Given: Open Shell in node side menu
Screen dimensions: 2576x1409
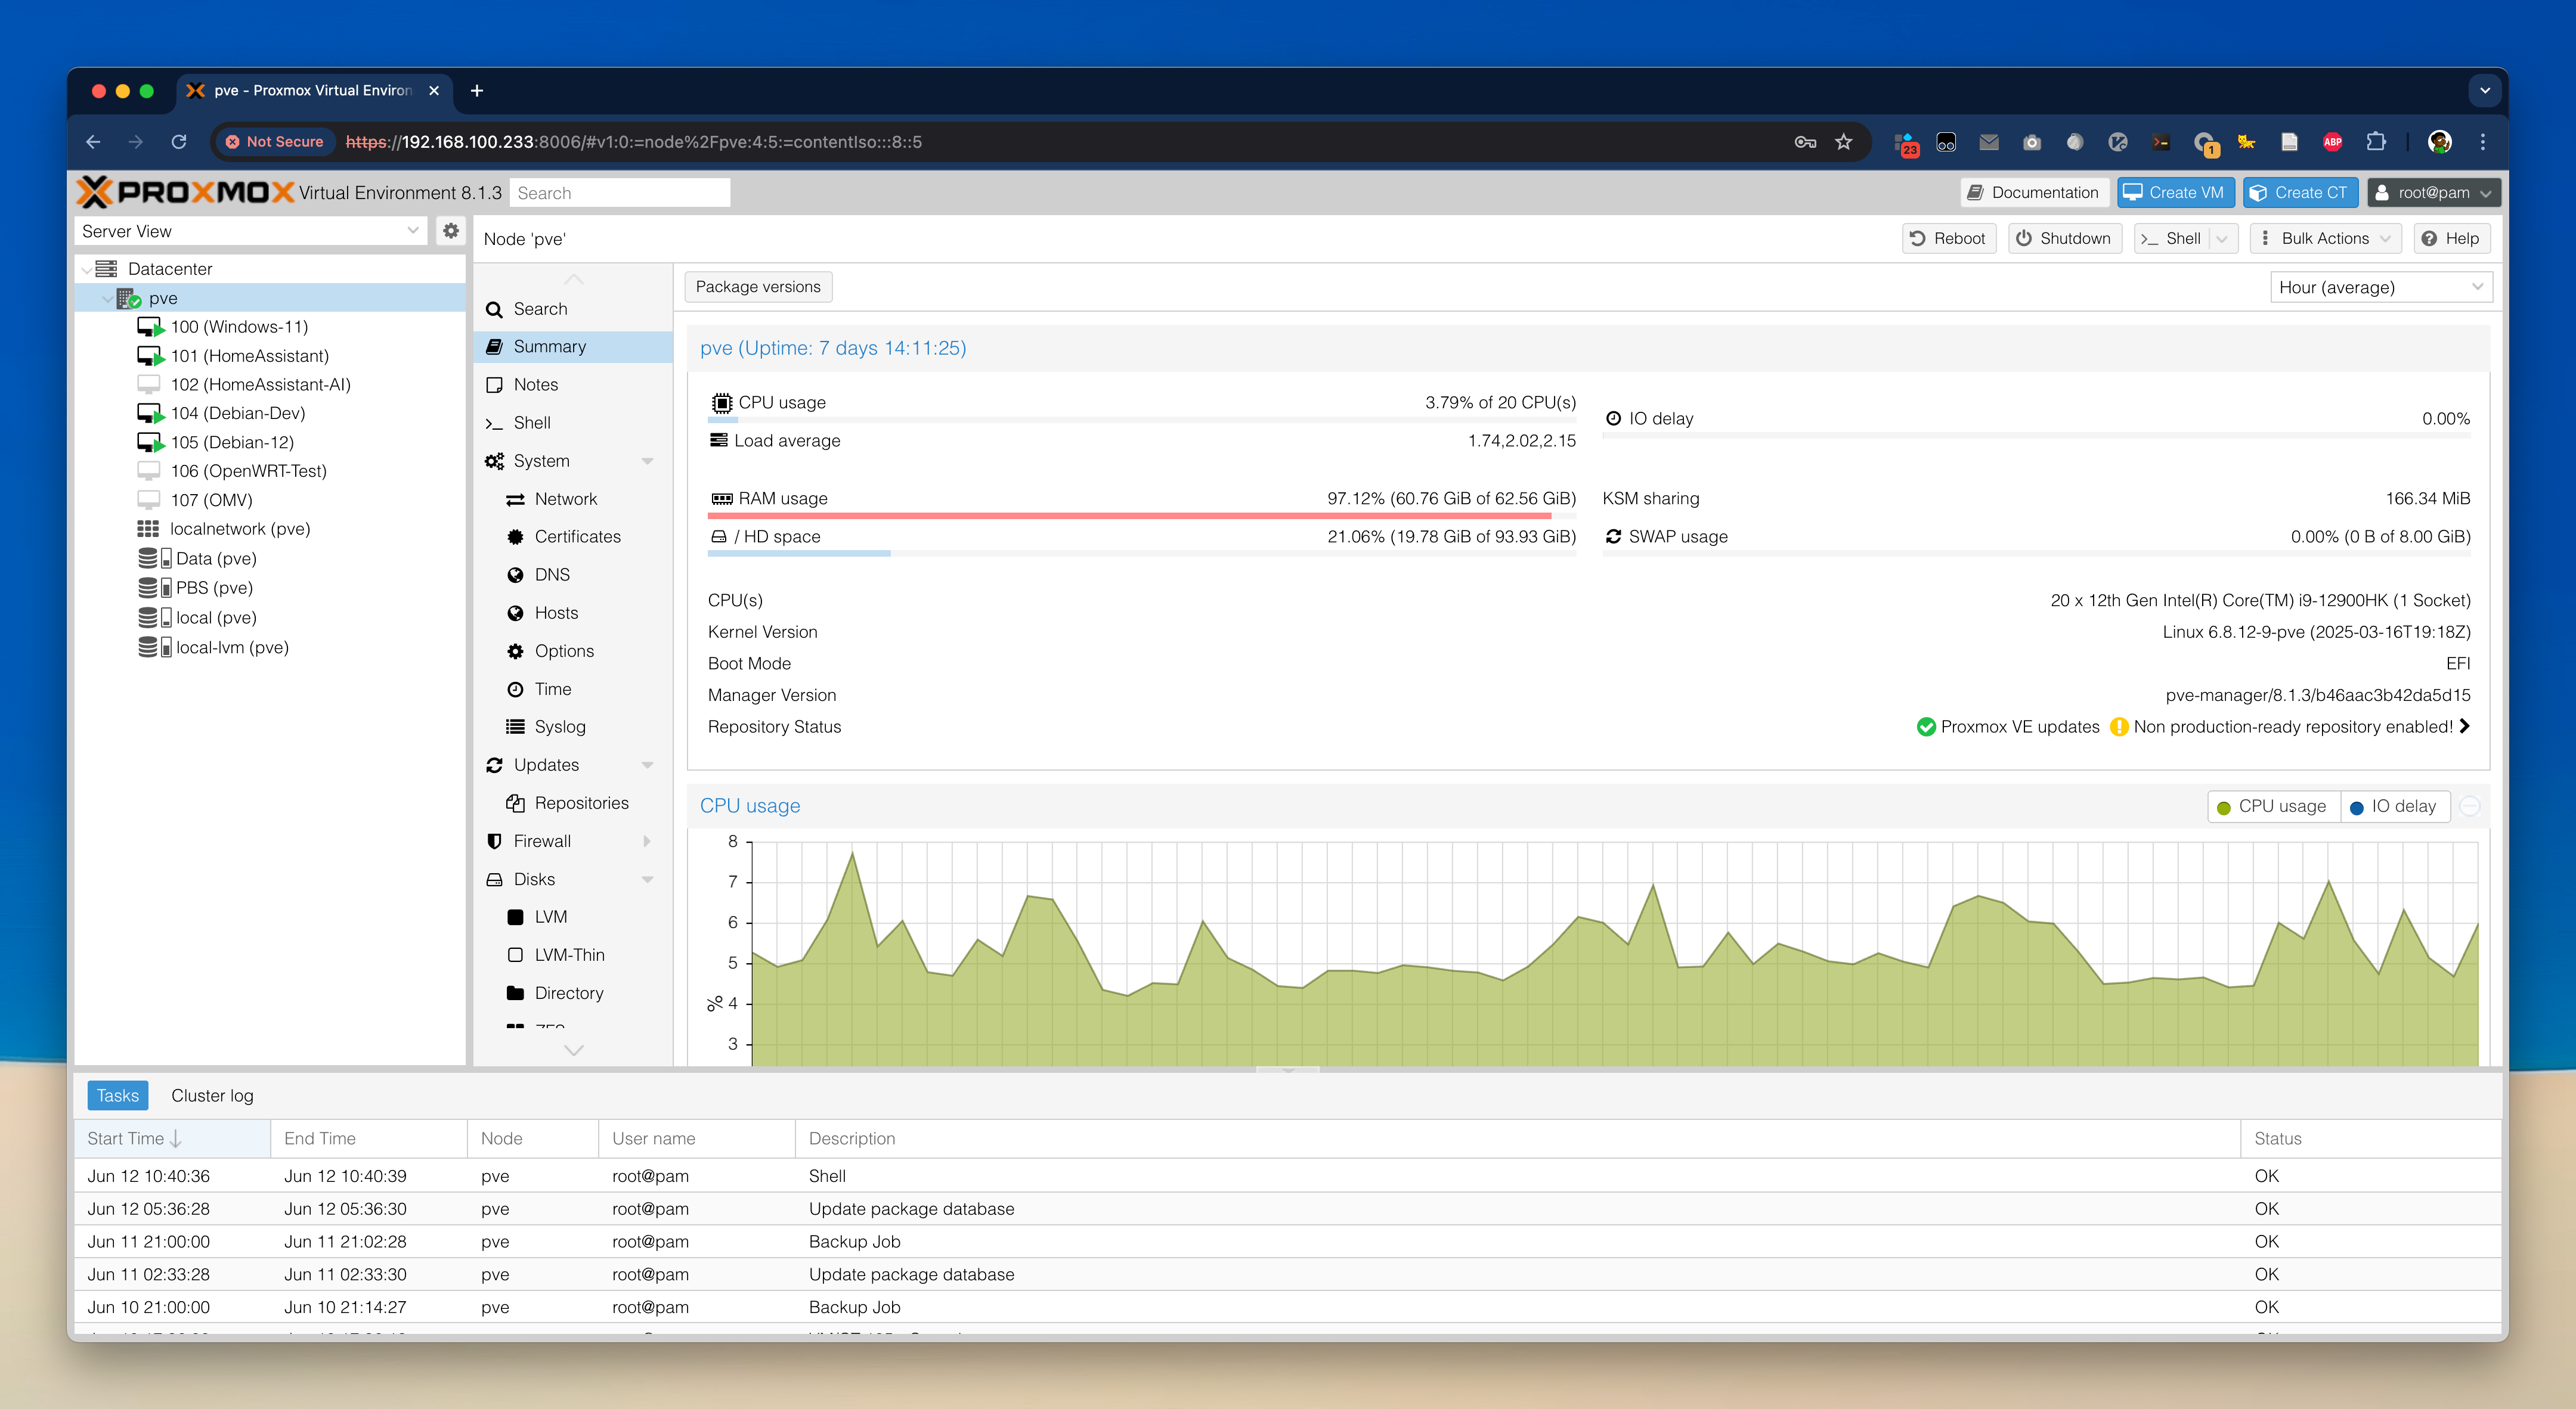Looking at the screenshot, I should tap(573, 423).
